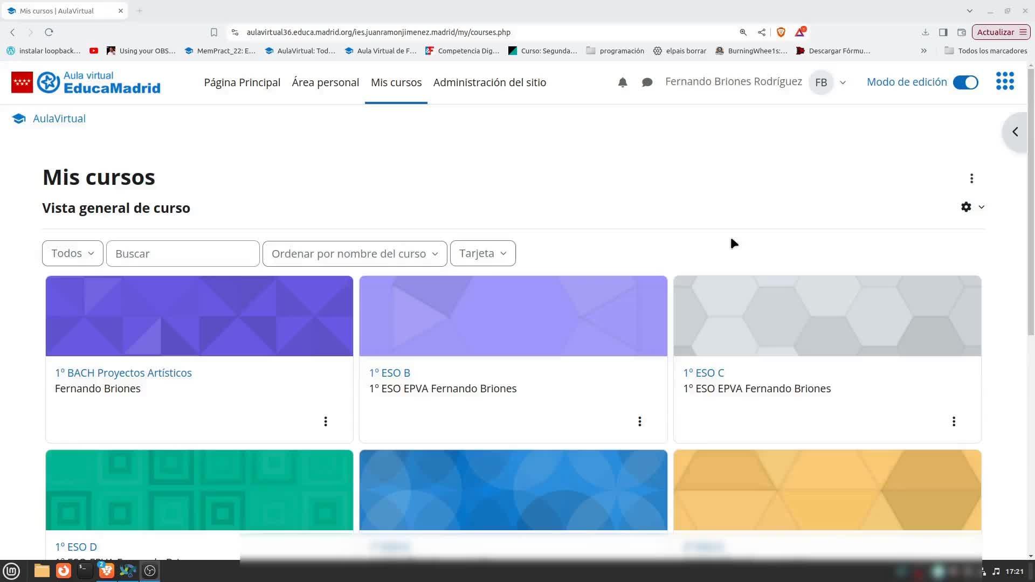Image resolution: width=1035 pixels, height=582 pixels.
Task: Expand the right side block drawer arrow
Action: (x=1015, y=132)
